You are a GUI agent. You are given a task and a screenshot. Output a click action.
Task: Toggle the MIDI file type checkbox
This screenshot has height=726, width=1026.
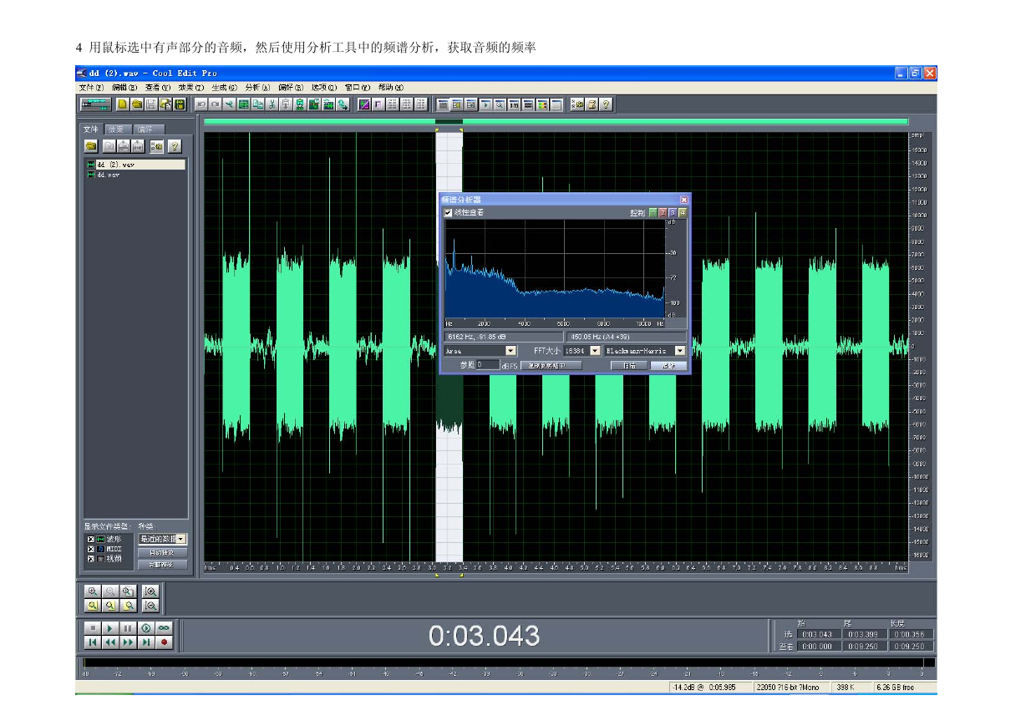coord(90,549)
